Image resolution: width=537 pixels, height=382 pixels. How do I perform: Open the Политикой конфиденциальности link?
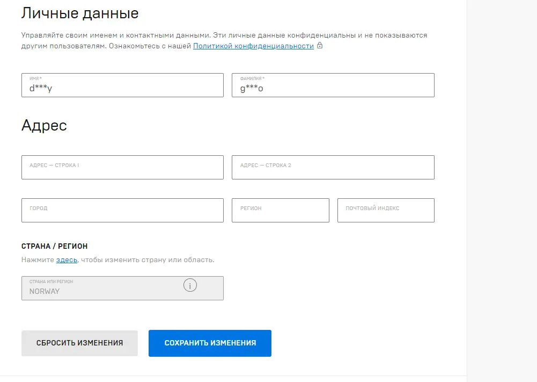pos(253,46)
